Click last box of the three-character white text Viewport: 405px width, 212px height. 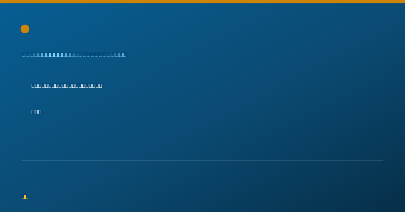click(x=40, y=112)
